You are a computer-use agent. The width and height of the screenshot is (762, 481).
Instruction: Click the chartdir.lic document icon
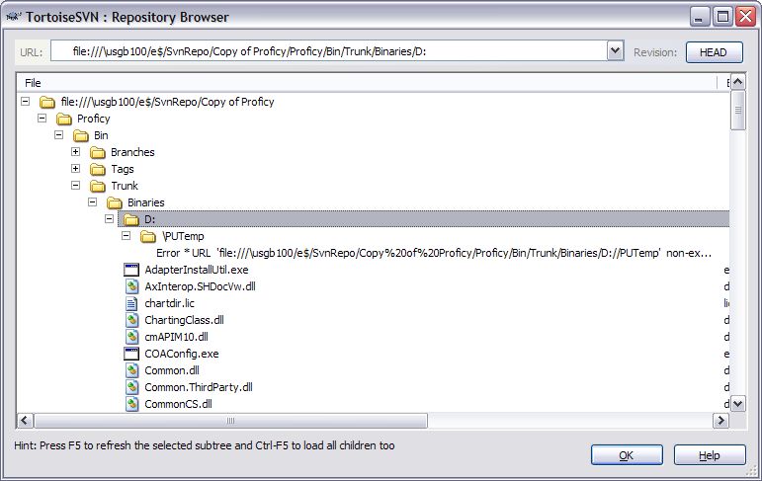point(131,303)
